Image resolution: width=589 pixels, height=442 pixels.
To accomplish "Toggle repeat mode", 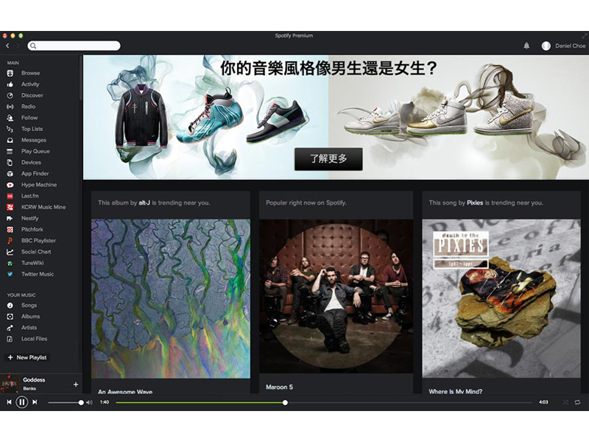I will click(577, 402).
